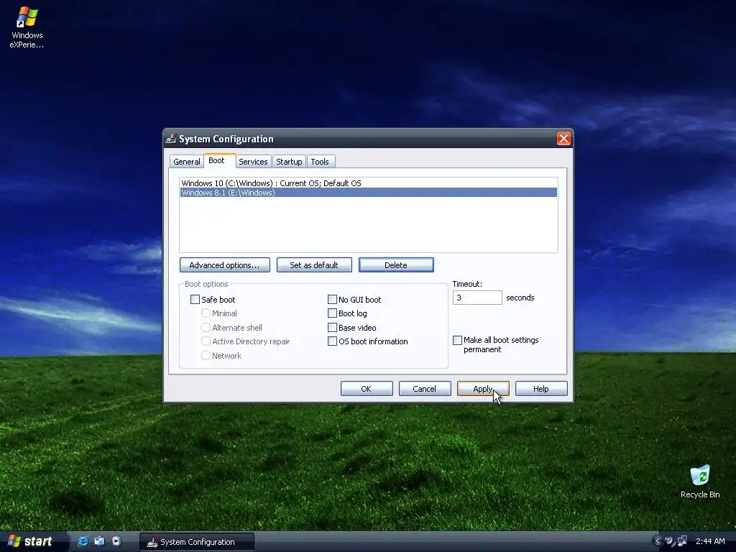Click the Cancel button

[424, 389]
